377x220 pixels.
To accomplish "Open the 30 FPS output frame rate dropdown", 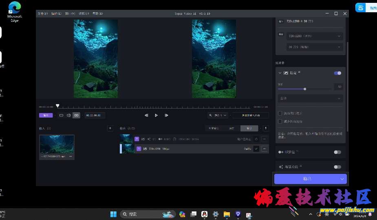I will pyautogui.click(x=315, y=47).
